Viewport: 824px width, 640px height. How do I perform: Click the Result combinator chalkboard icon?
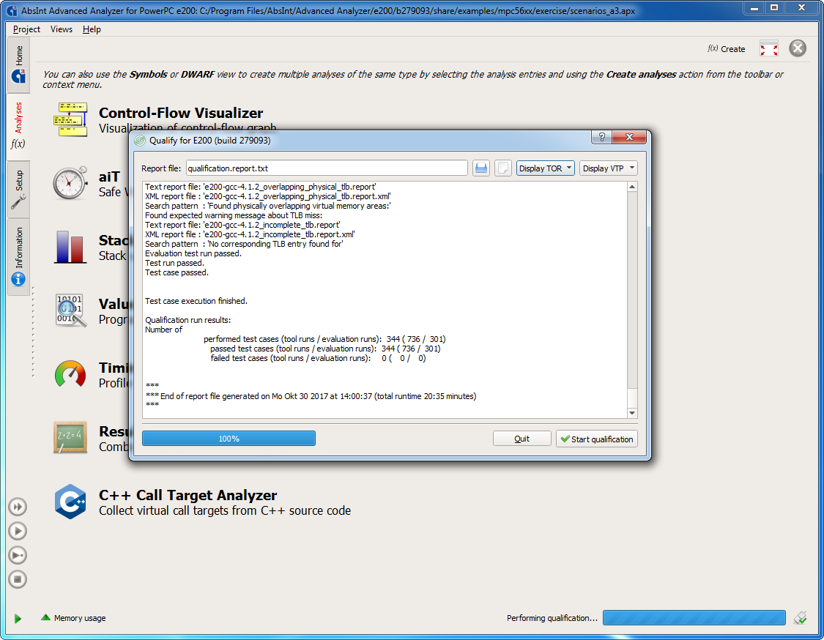70,438
